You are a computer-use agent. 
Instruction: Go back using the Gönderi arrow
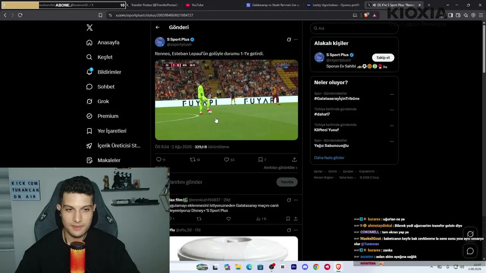pyautogui.click(x=158, y=27)
